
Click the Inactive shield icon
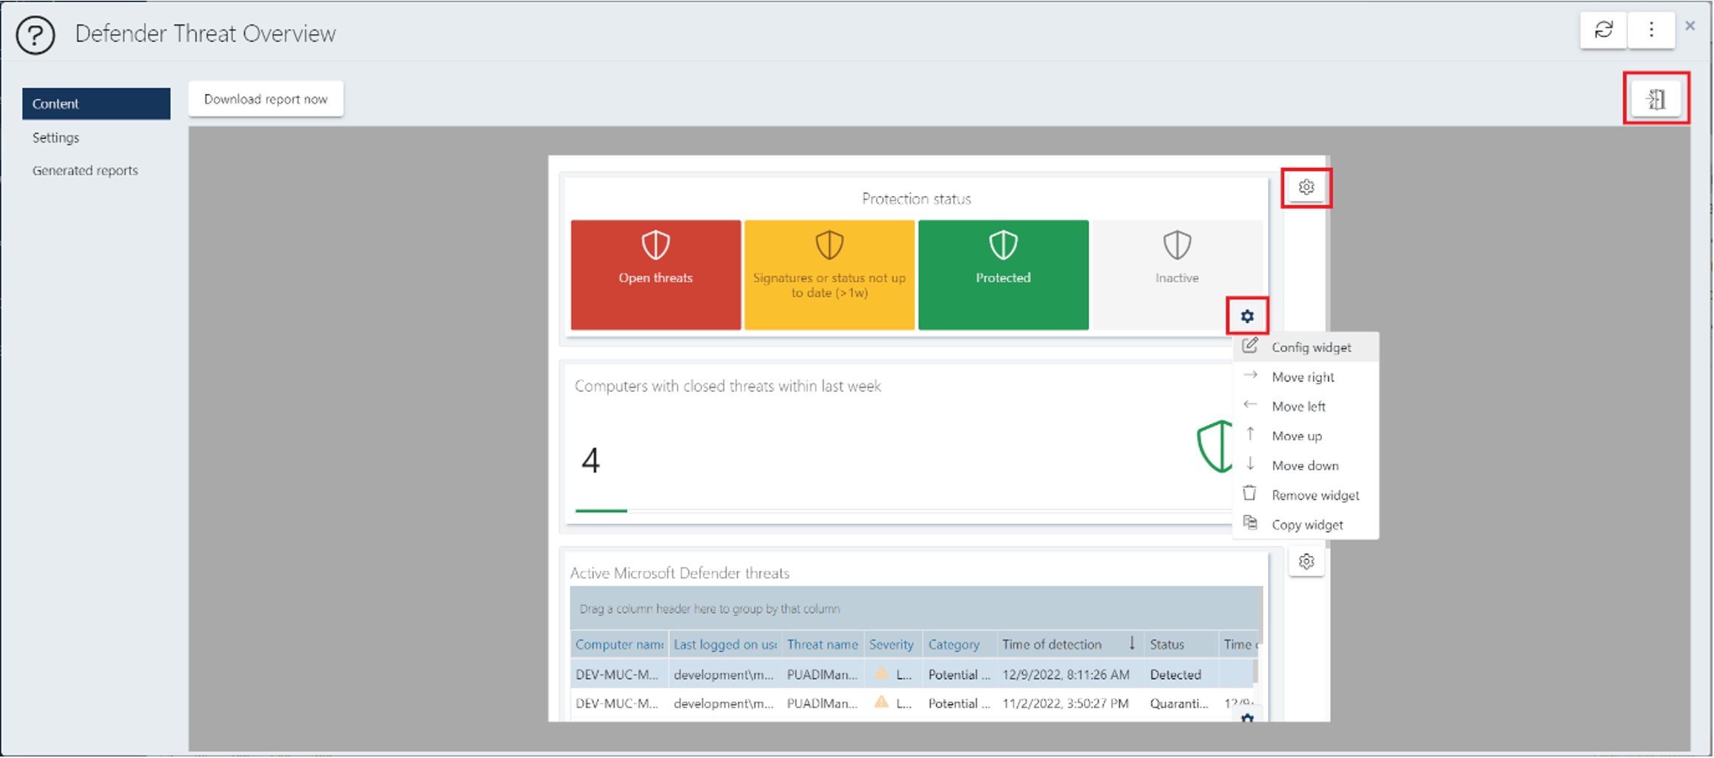(1177, 245)
